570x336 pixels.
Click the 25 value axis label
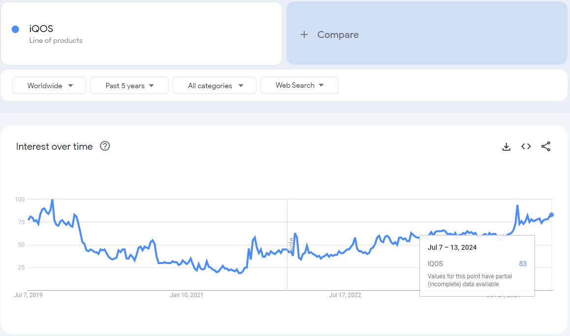tap(21, 267)
